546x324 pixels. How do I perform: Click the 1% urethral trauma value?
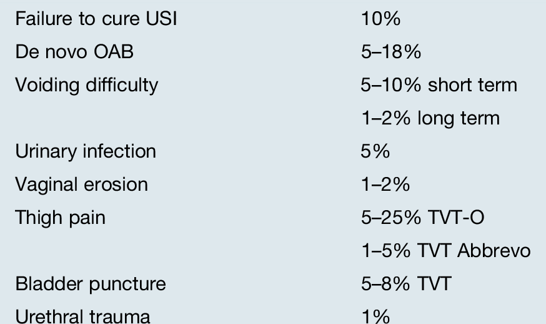[x=375, y=316]
